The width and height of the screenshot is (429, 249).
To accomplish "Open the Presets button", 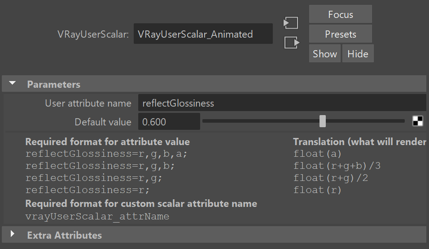I will [x=340, y=34].
